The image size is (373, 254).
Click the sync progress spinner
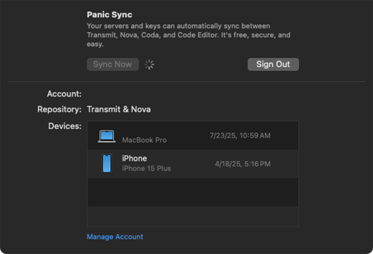click(150, 64)
